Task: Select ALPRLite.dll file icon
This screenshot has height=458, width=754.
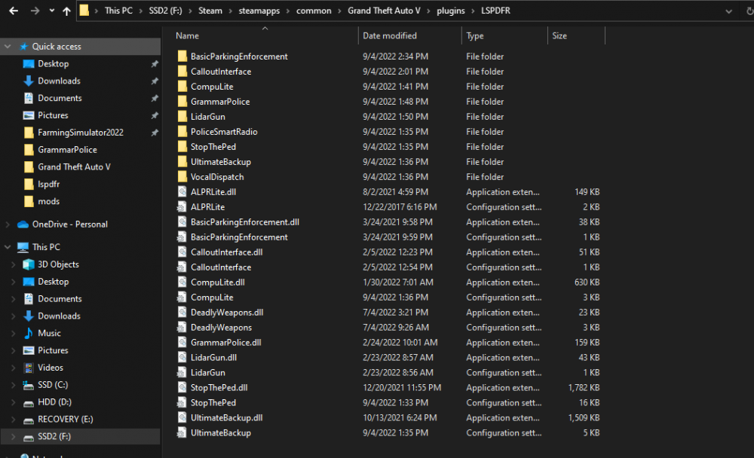Action: [x=182, y=192]
